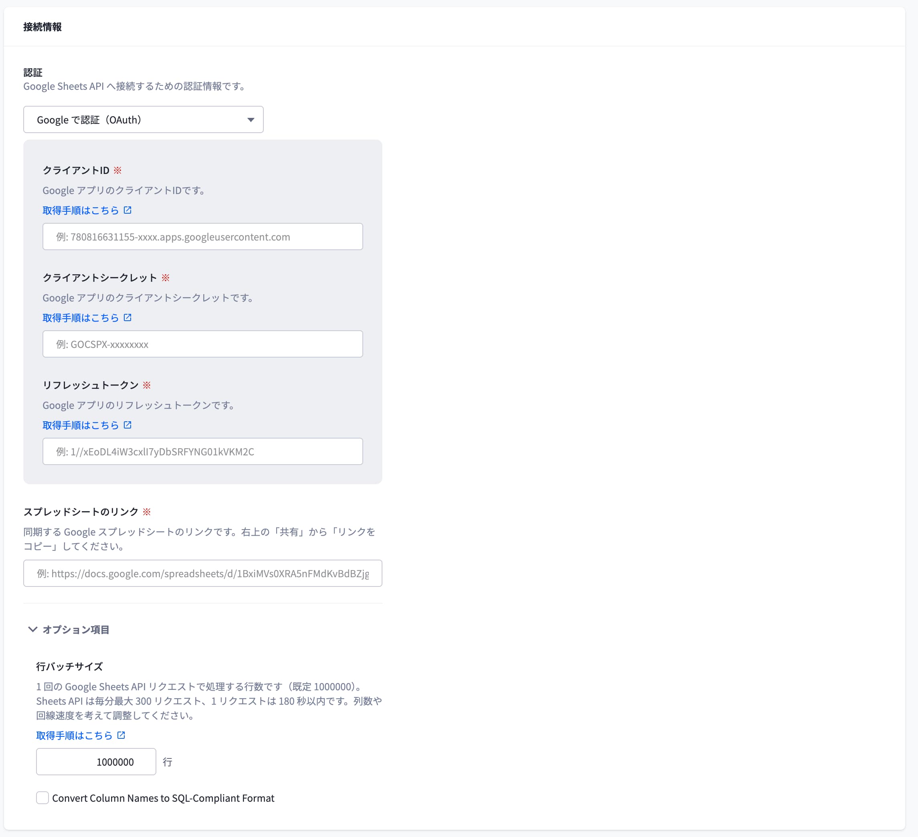Click the クライアントシークレット input field
Image resolution: width=918 pixels, height=837 pixels.
[202, 344]
